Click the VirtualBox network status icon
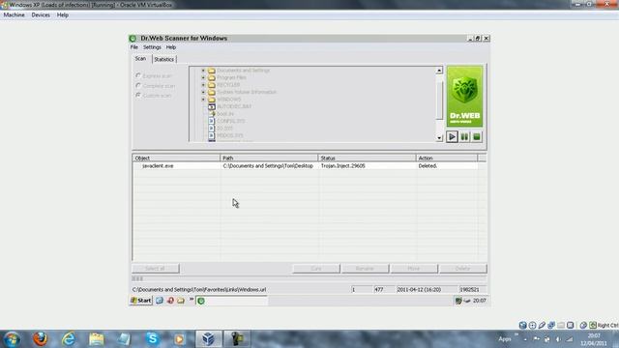Image resolution: width=619 pixels, height=348 pixels. 551,325
